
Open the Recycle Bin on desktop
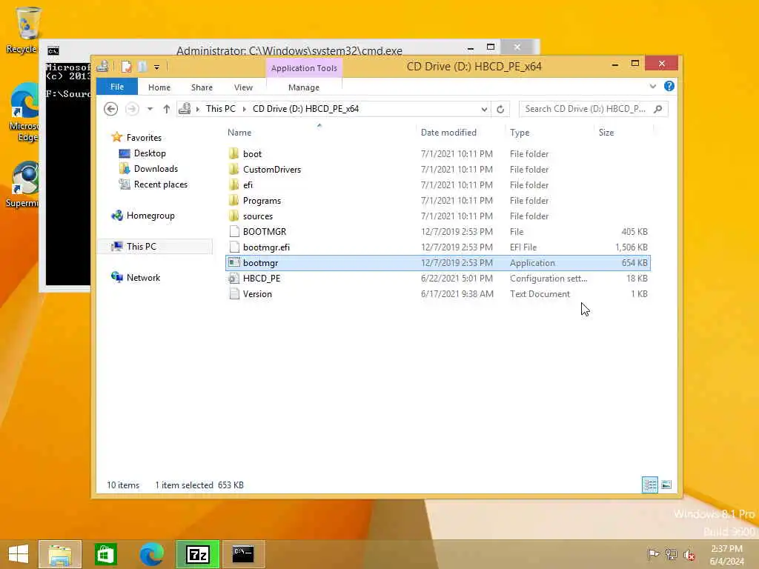point(27,29)
